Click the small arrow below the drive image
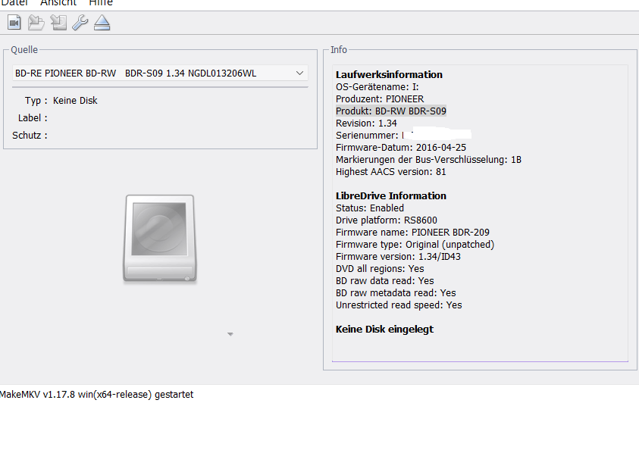This screenshot has height=475, width=639. [230, 334]
